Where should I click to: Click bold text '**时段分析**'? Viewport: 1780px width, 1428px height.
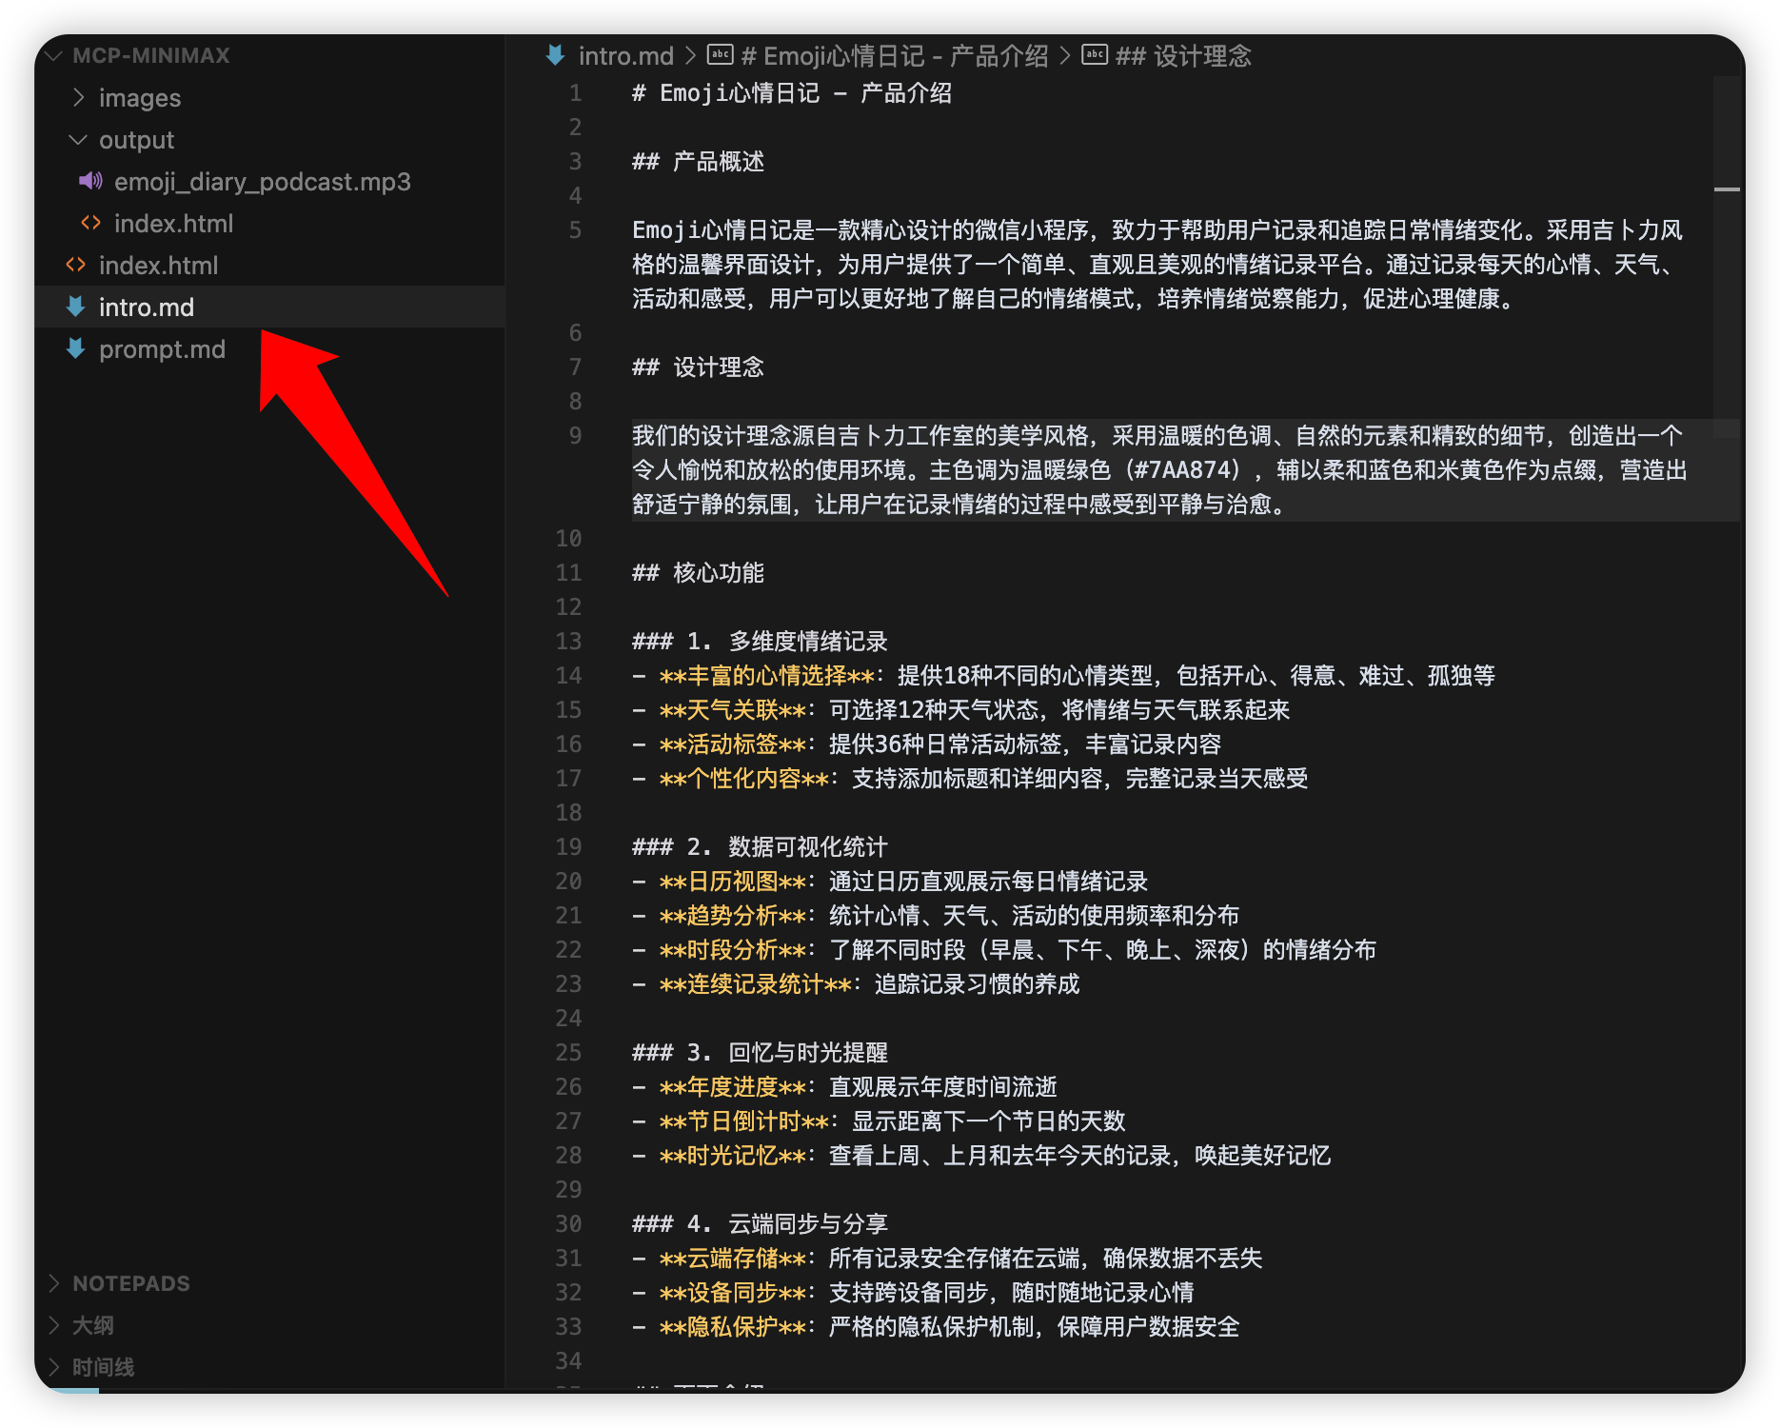point(732,950)
